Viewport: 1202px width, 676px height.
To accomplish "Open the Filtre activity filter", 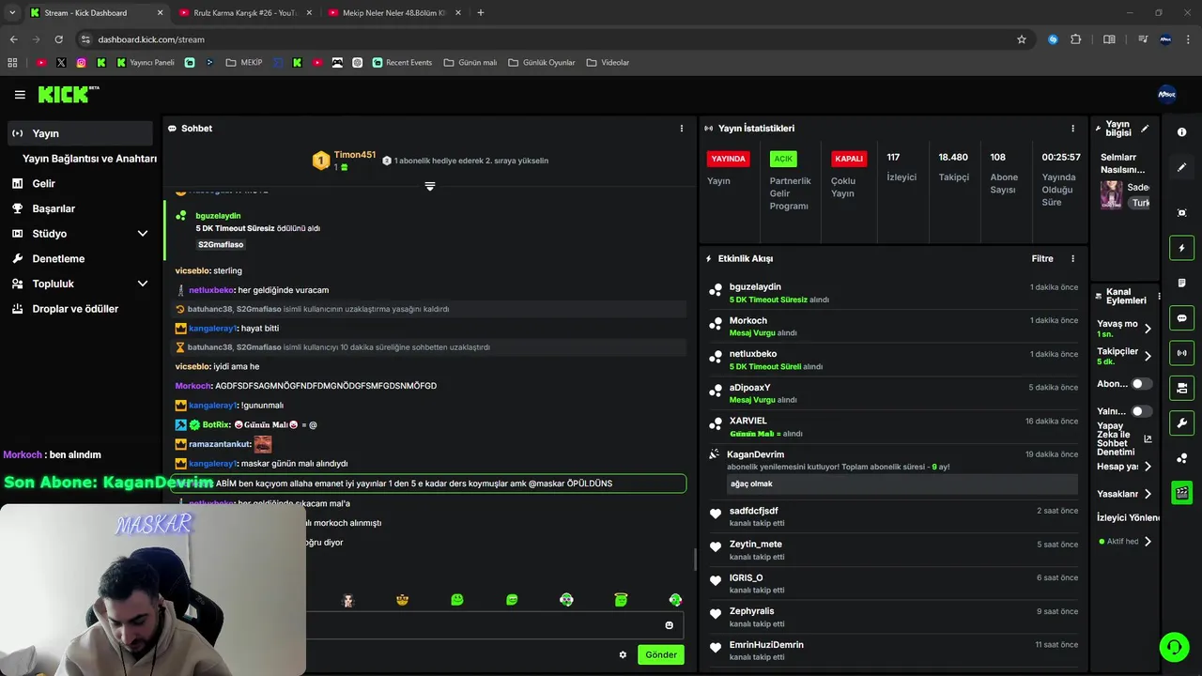I will [x=1042, y=259].
